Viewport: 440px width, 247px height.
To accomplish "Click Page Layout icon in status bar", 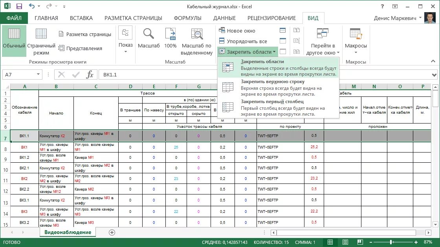I will [345, 242].
